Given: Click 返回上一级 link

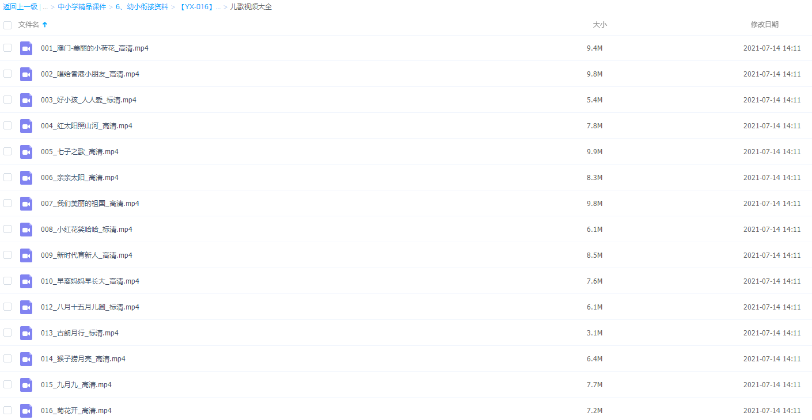Looking at the screenshot, I should pyautogui.click(x=20, y=7).
